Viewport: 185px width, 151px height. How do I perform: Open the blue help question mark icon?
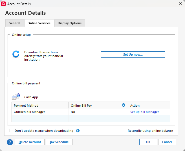pyautogui.click(x=10, y=142)
